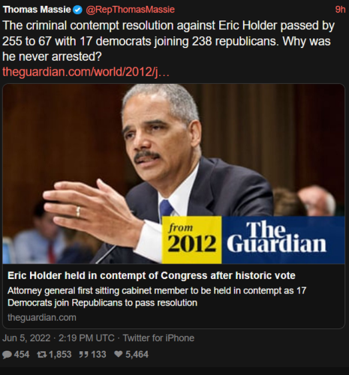Viewport: 349px width, 375px height.
Task: Open the theguardian.com/world/2012 link in tweet
Action: pyautogui.click(x=86, y=72)
